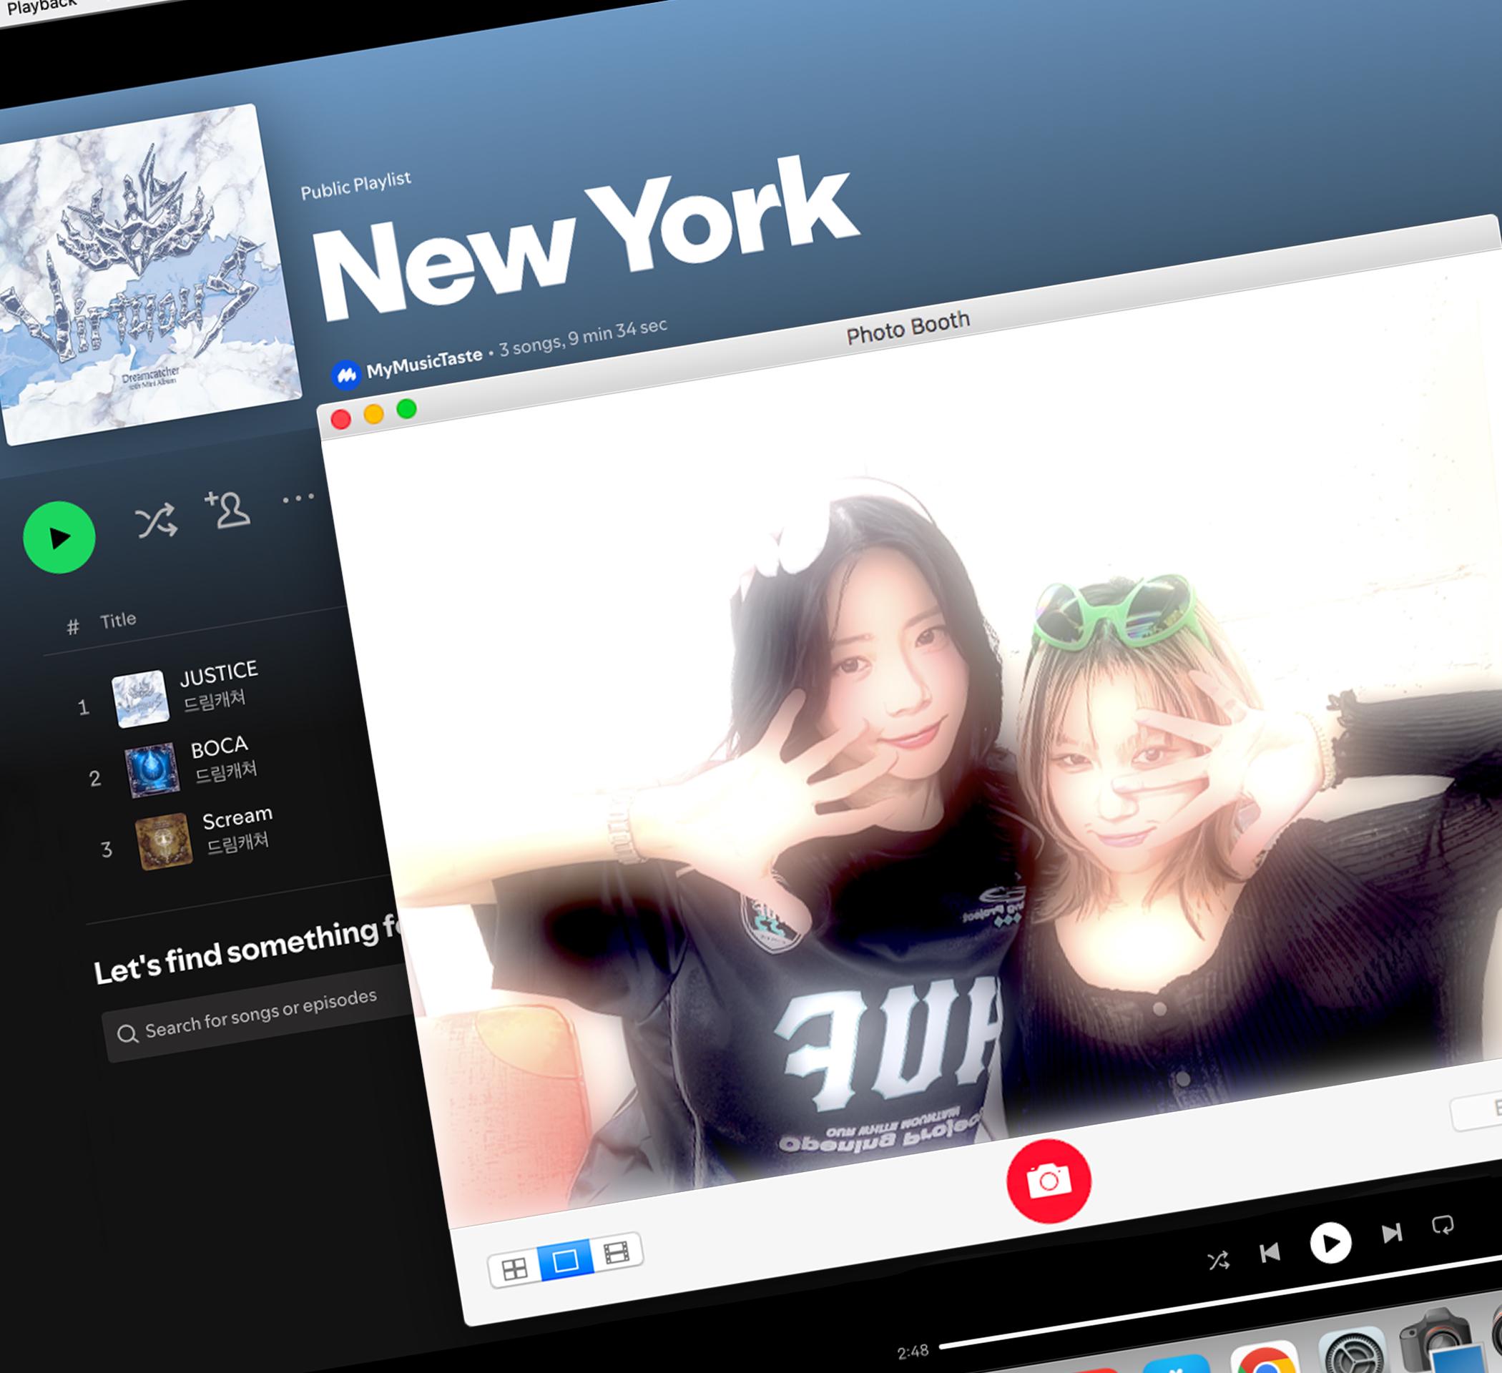Screen dimensions: 1502x1373
Task: Open the camera-icon app in the Dock
Action: pos(1439,1341)
